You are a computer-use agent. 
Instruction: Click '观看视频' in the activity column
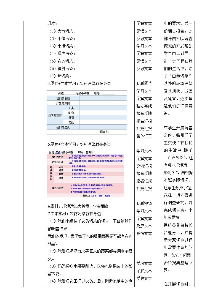144,204
